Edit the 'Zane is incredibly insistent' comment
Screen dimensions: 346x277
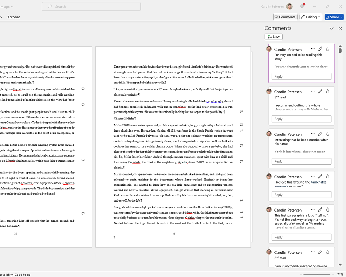click(x=320, y=252)
